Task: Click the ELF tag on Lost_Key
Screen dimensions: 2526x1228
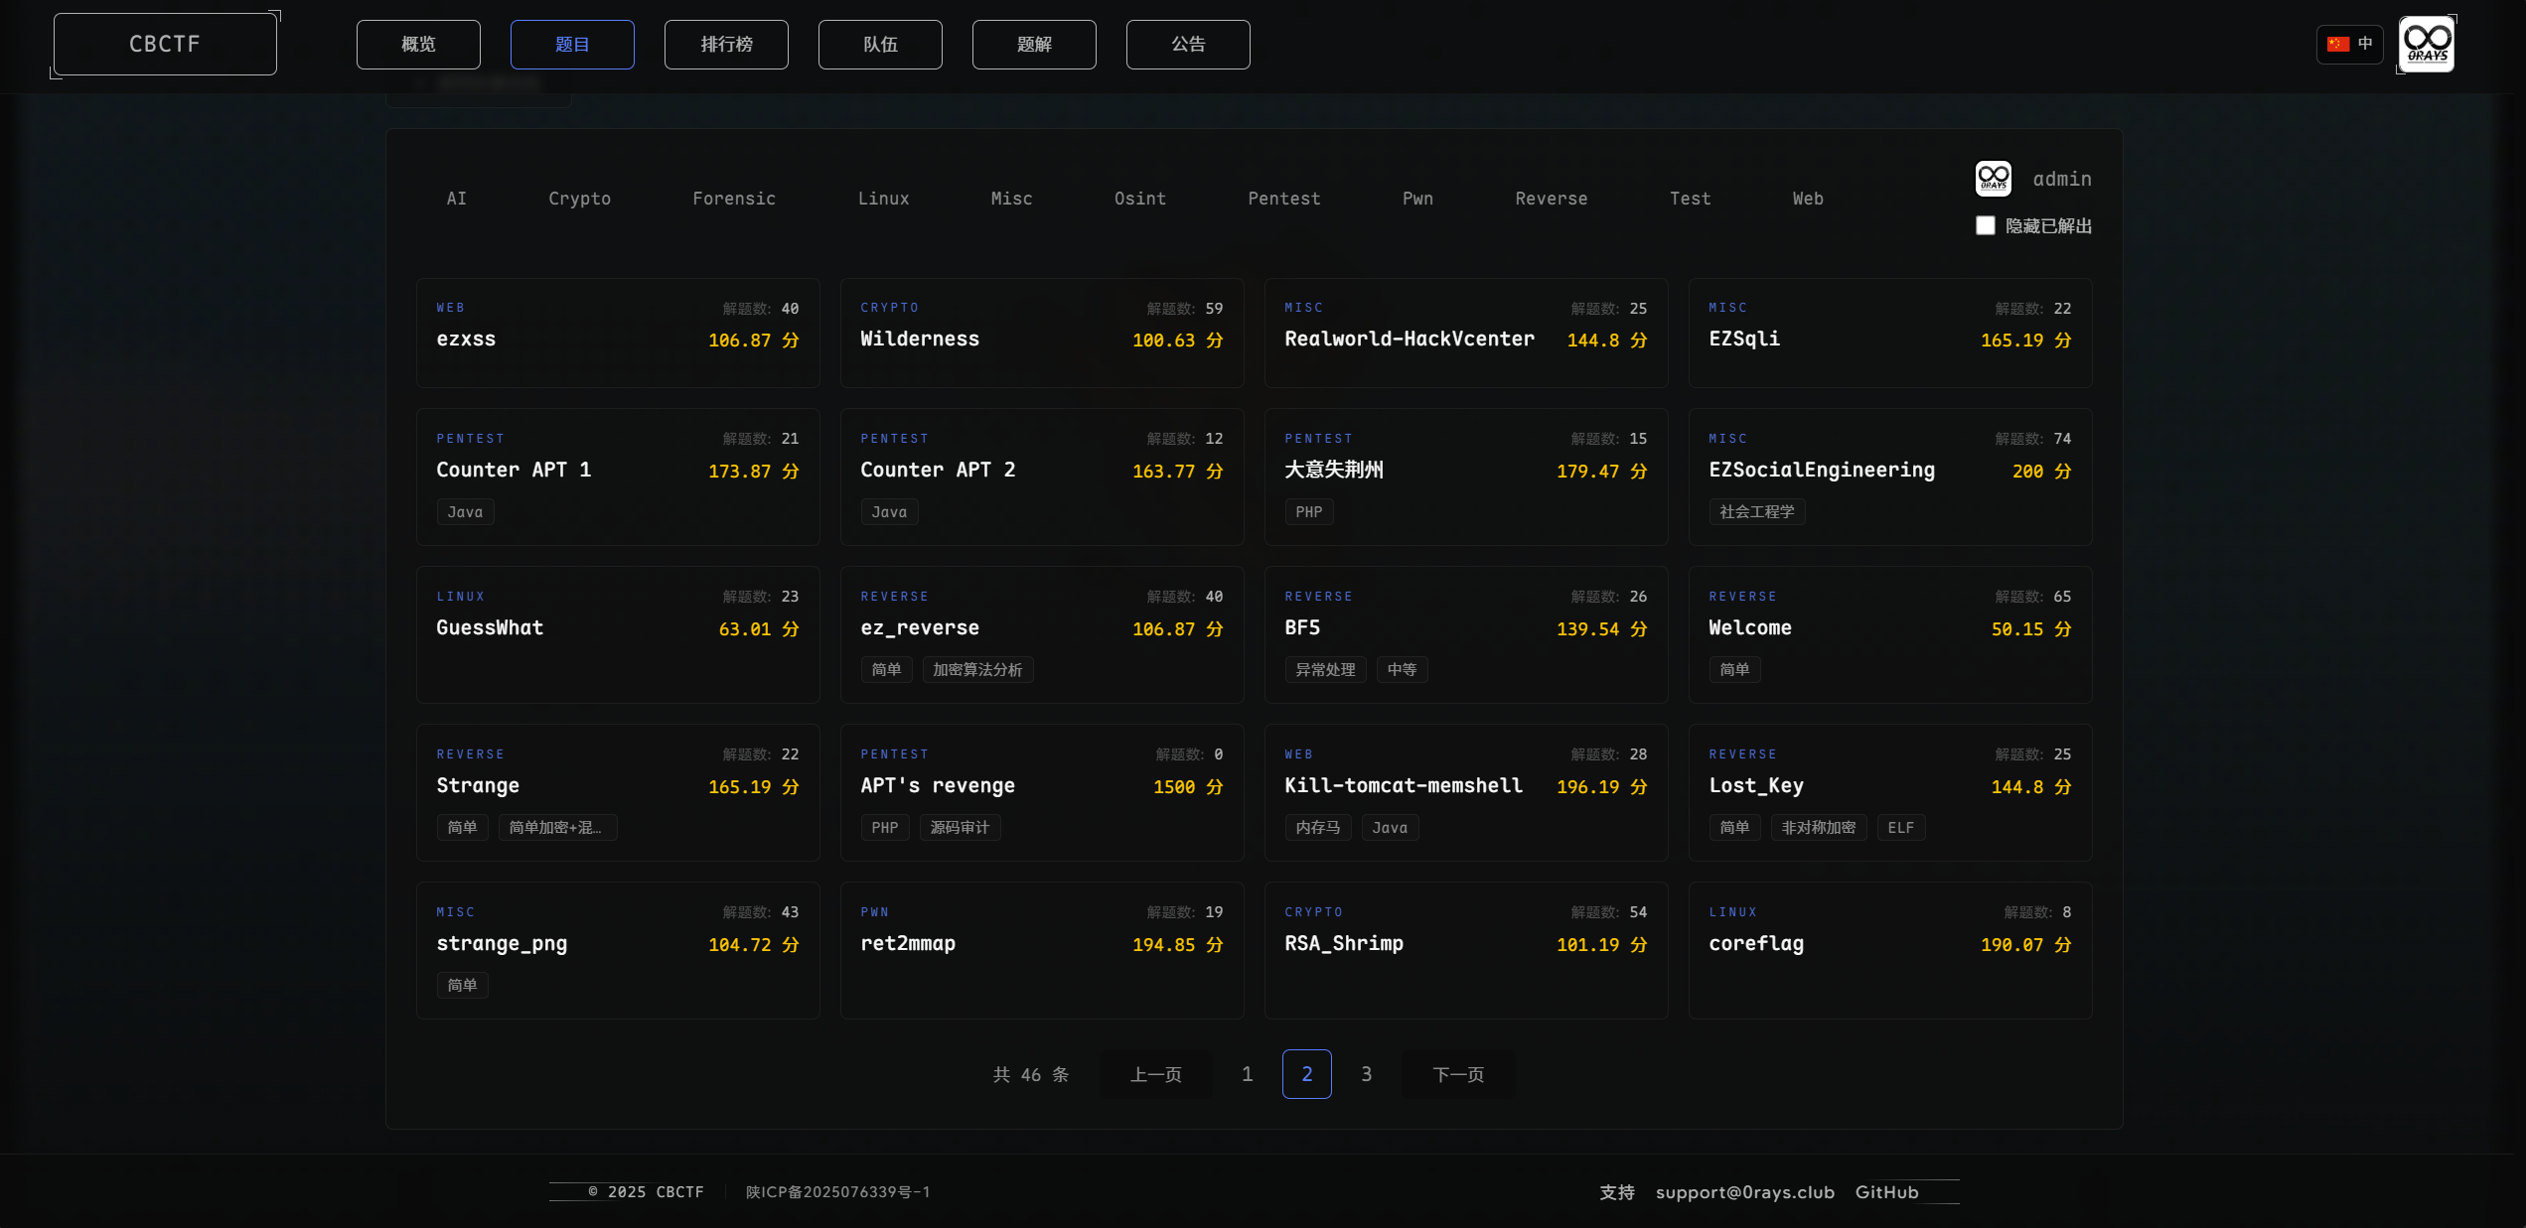Action: click(x=1900, y=828)
